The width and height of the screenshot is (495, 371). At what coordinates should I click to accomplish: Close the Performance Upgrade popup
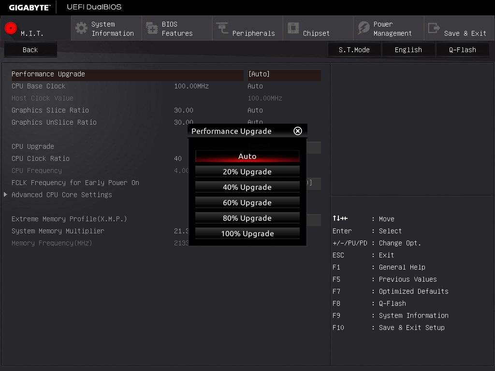(x=298, y=131)
